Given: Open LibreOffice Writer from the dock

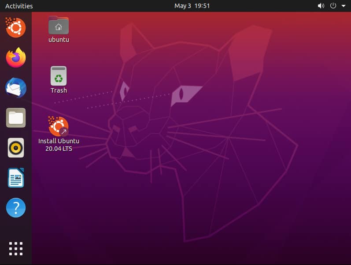Looking at the screenshot, I should pyautogui.click(x=16, y=178).
